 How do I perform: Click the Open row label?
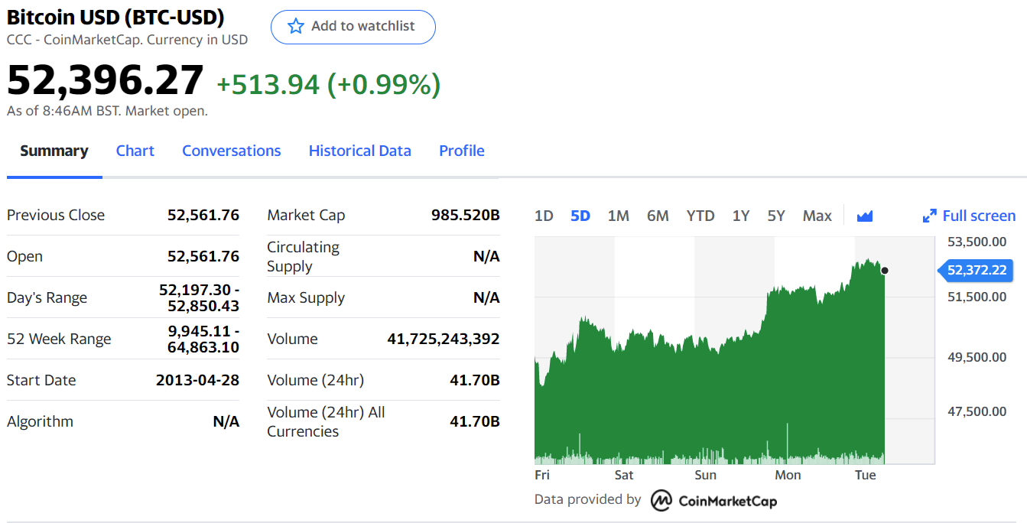24,256
